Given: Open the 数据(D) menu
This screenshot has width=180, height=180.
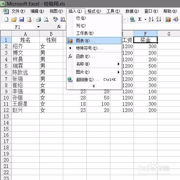Looking at the screenshot, I should coord(132,11).
